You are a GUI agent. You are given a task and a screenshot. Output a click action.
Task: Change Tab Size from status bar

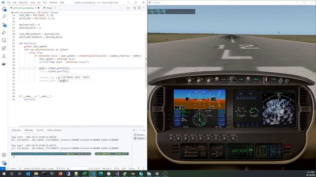[x=107, y=169]
